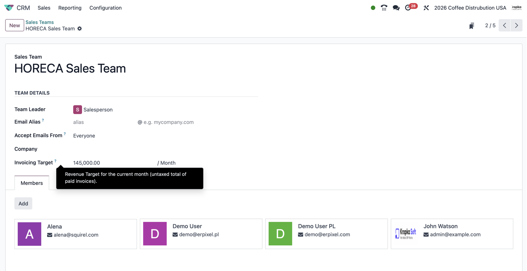Open John Watson's Kropka Soft avatar
This screenshot has width=527, height=271.
(x=406, y=234)
